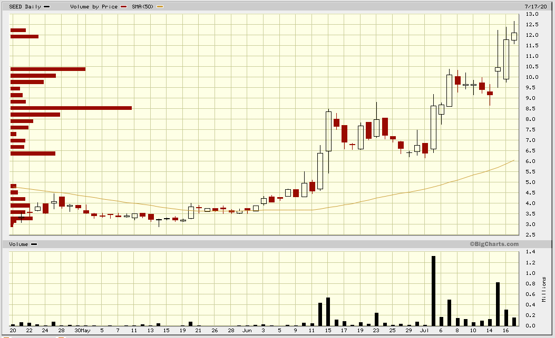The image size is (555, 338).
Task: Click the longest volume-by-price bar at 8.5
Action: (x=71, y=108)
